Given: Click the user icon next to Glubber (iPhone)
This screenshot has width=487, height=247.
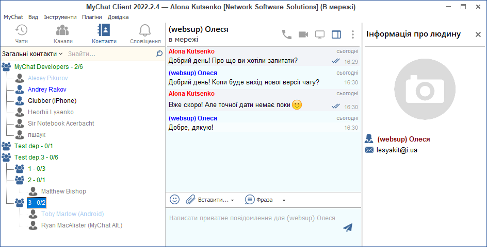Looking at the screenshot, I should pyautogui.click(x=20, y=101).
